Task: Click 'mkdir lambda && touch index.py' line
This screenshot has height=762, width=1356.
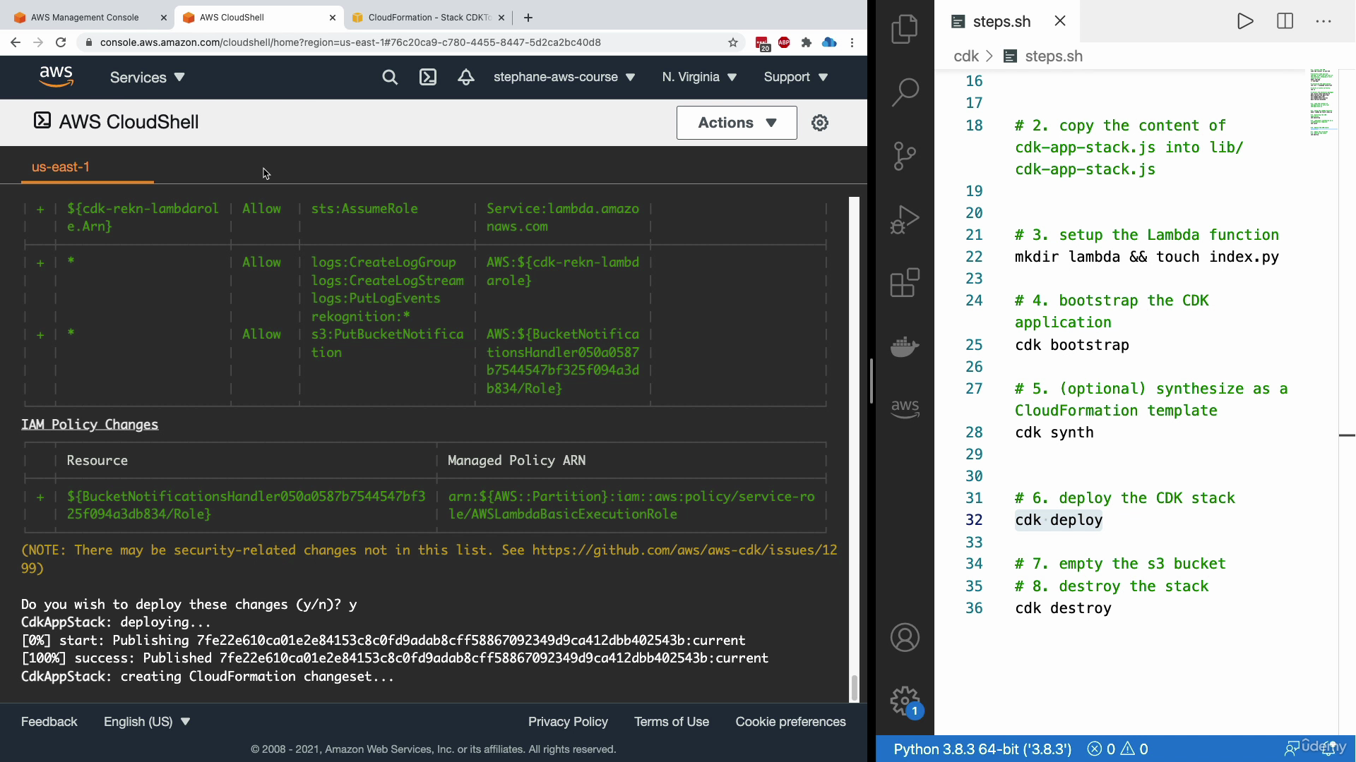Action: [x=1147, y=257]
